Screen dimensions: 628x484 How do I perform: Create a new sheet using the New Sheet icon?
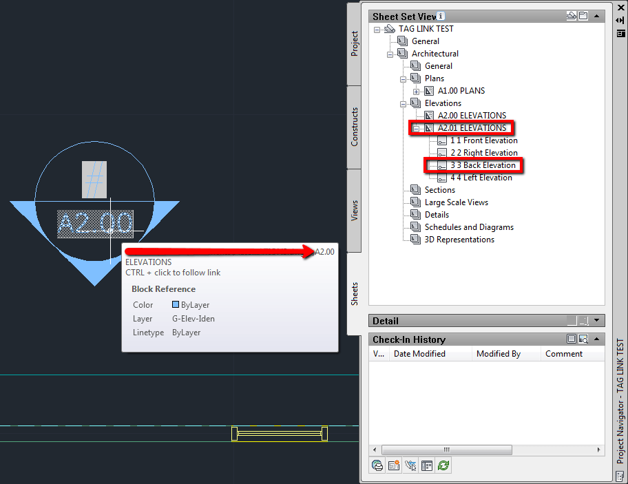pos(394,465)
